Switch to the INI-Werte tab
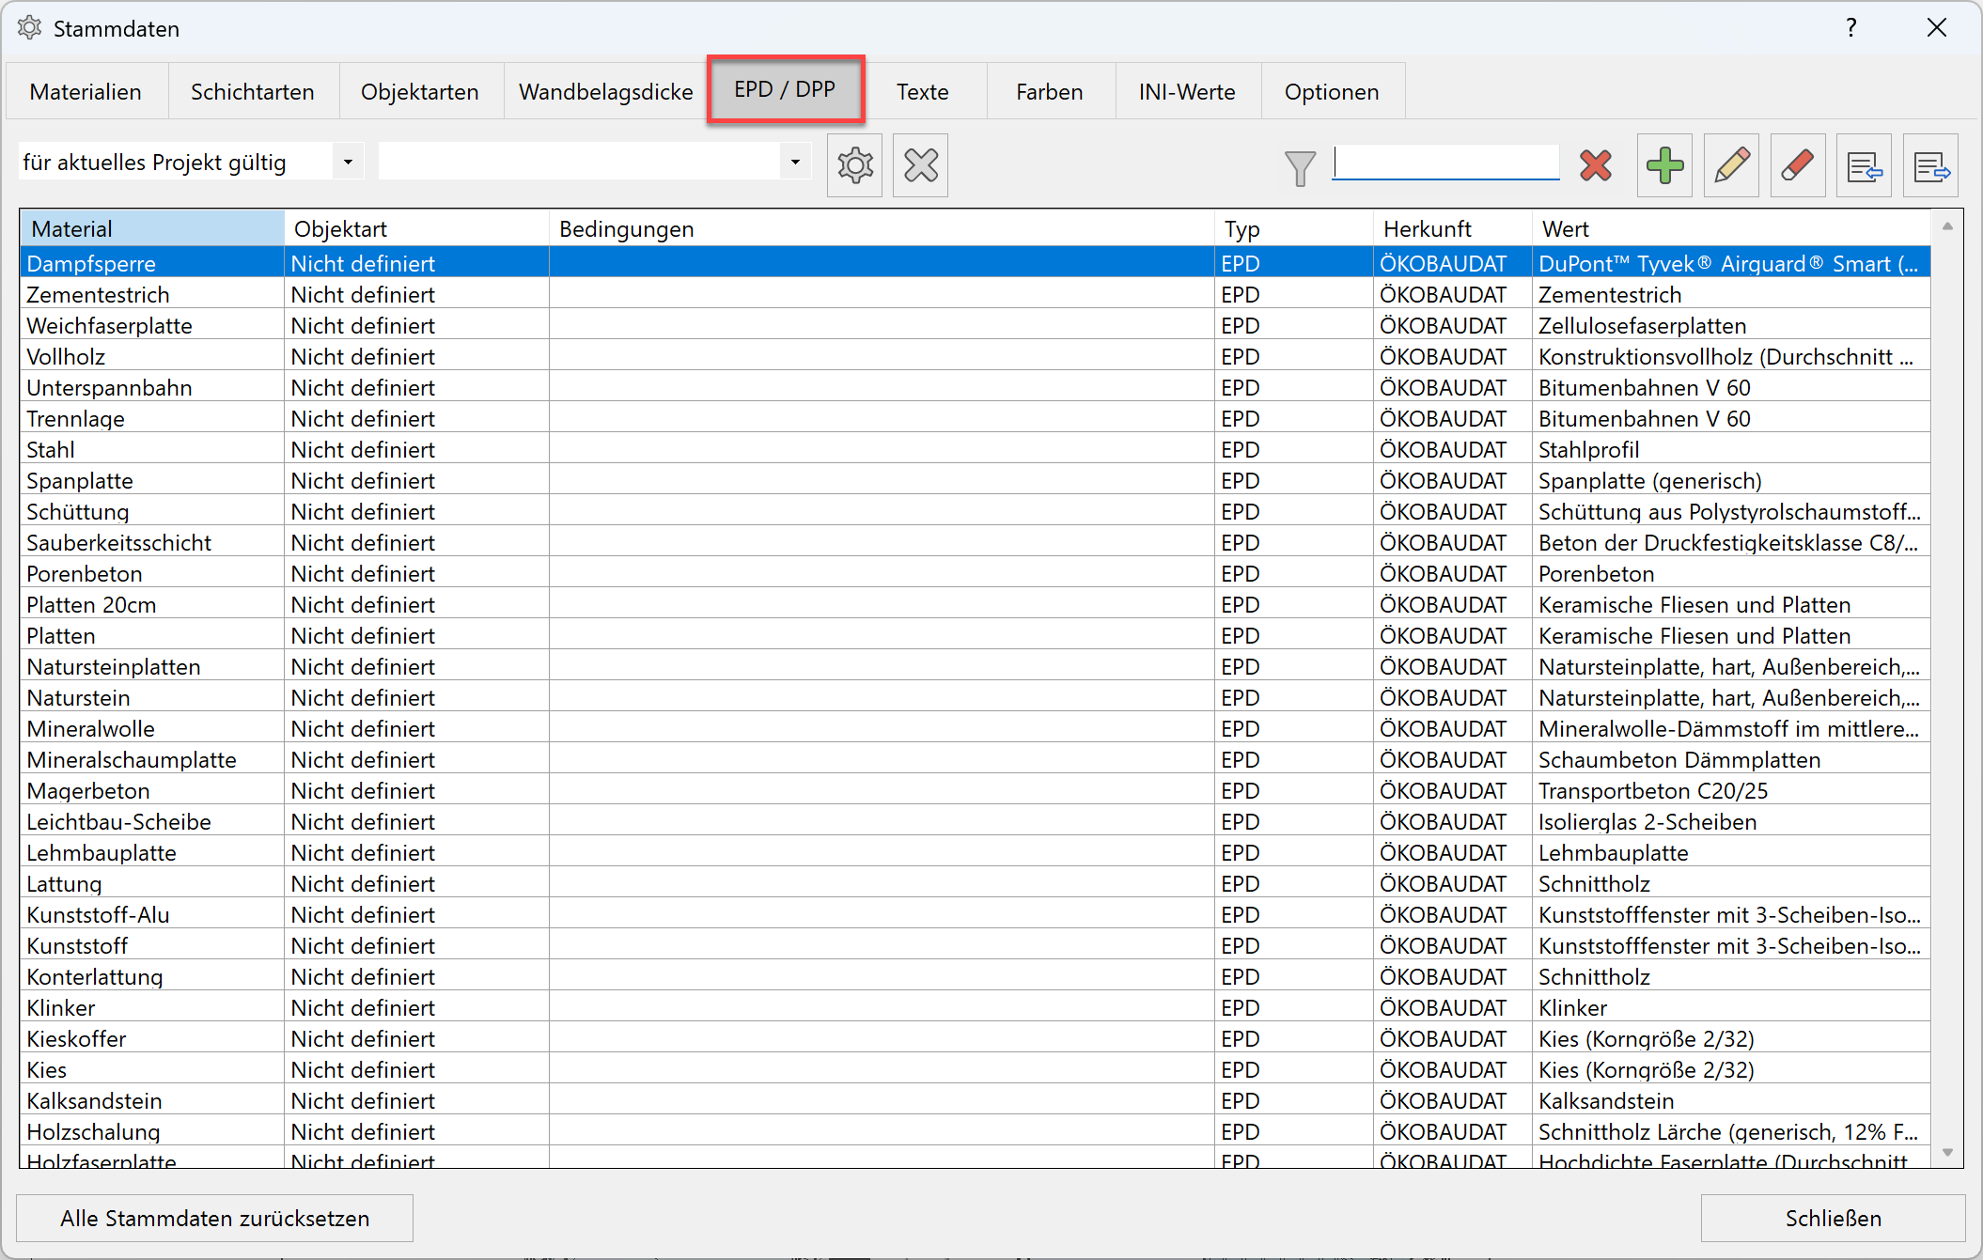Viewport: 1983px width, 1260px height. (x=1188, y=92)
